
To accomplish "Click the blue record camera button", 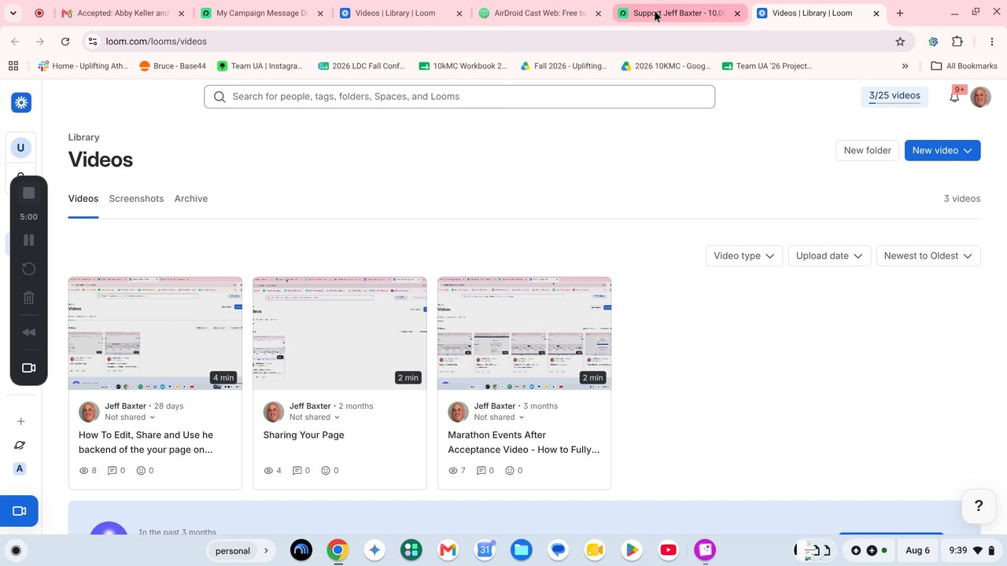I will coord(19,511).
